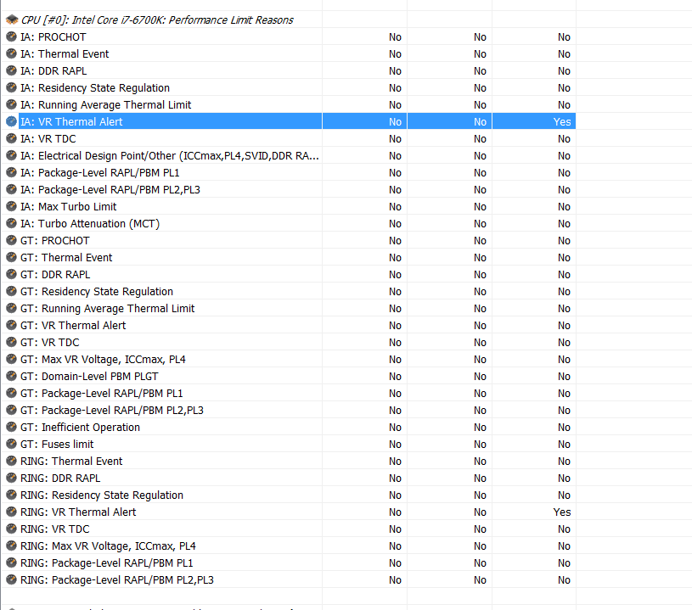Select the GT: VR Thermal Alert label
Screen dimensions: 692x610
click(73, 326)
